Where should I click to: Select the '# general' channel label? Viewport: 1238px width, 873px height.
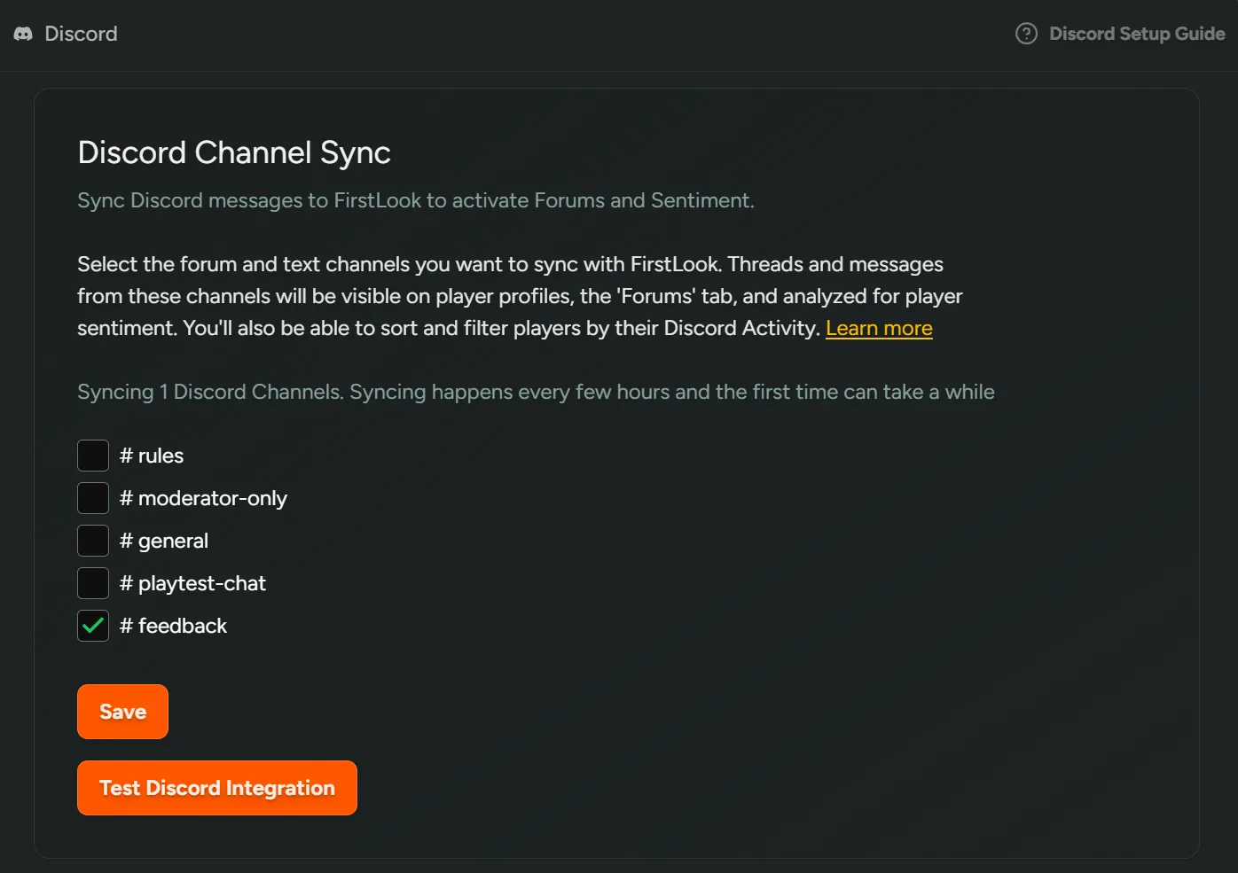click(164, 541)
